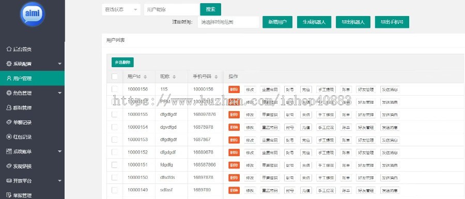Click 手工提现 for user 10000154

coord(326,128)
